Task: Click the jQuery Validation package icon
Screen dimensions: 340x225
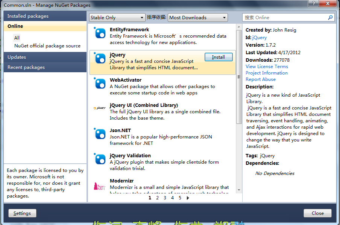Action: [100, 159]
